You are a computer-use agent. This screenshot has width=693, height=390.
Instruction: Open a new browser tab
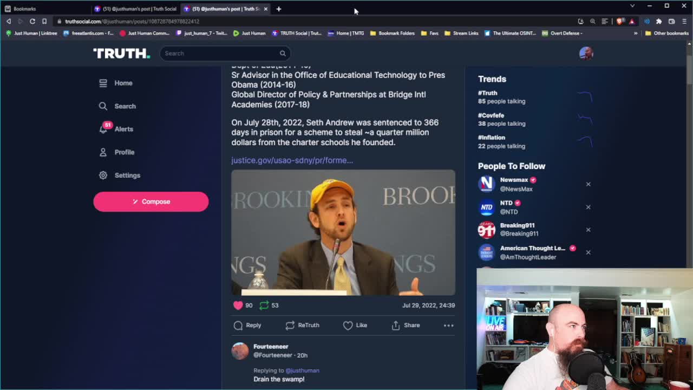point(278,9)
